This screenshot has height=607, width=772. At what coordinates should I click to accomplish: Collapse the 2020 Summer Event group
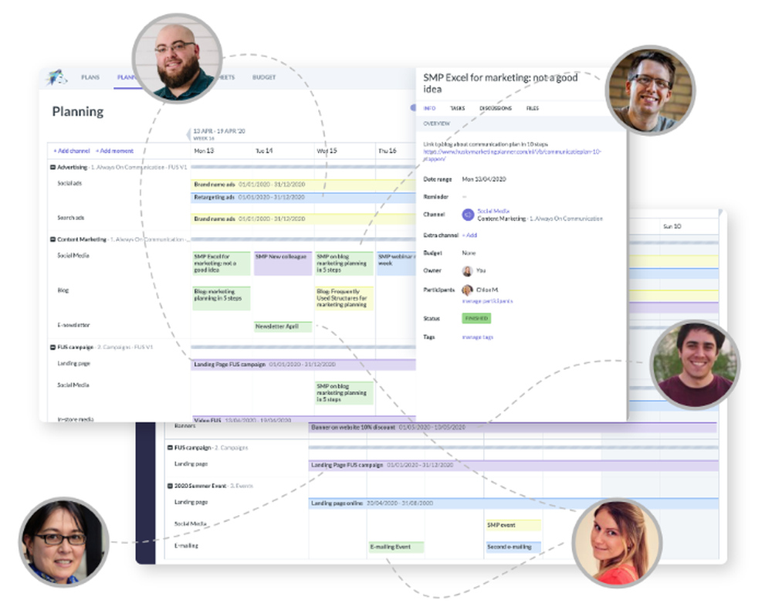170,486
